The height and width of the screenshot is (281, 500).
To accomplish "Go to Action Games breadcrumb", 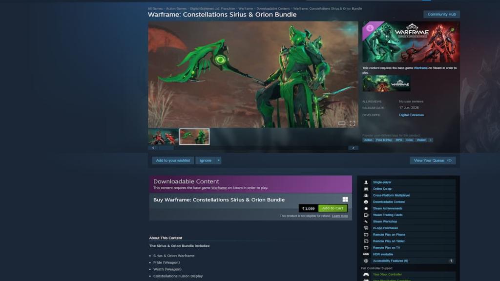I will [x=176, y=9].
